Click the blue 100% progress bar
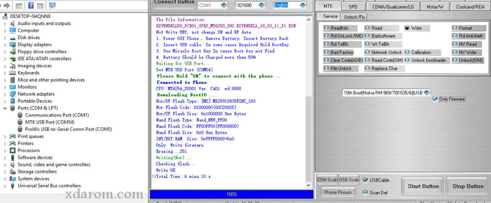 pos(231,194)
